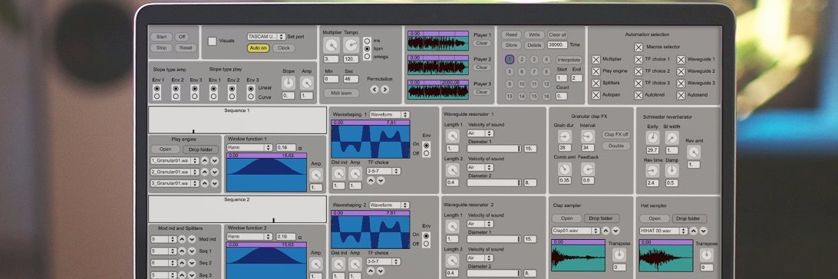The image size is (838, 279).
Task: Step up Waveshaping 1 TF choice arrow
Action: (371, 181)
